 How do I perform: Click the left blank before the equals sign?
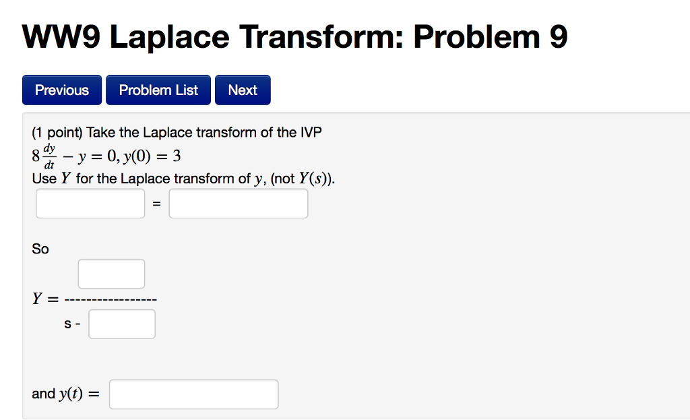90,203
